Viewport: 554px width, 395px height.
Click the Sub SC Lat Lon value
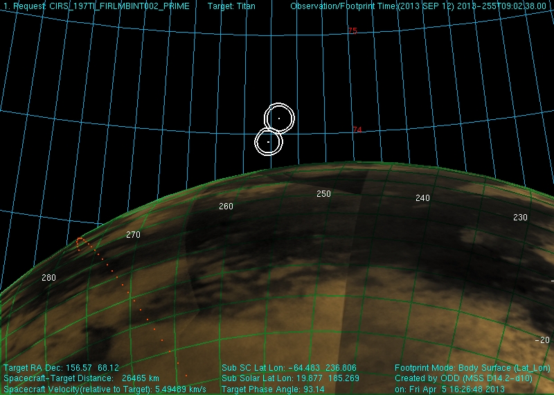click(289, 368)
